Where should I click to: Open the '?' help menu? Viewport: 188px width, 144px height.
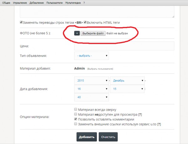click(84, 3)
